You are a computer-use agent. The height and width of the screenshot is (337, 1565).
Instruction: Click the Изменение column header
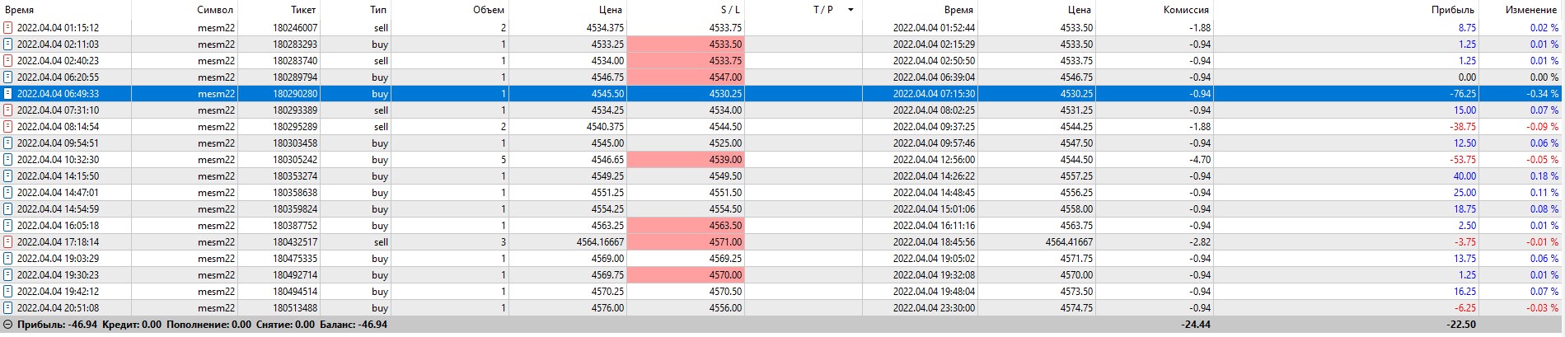[x=1530, y=10]
